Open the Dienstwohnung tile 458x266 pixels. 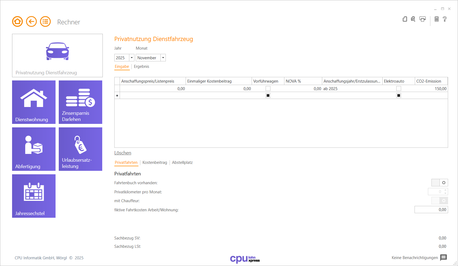[34, 102]
